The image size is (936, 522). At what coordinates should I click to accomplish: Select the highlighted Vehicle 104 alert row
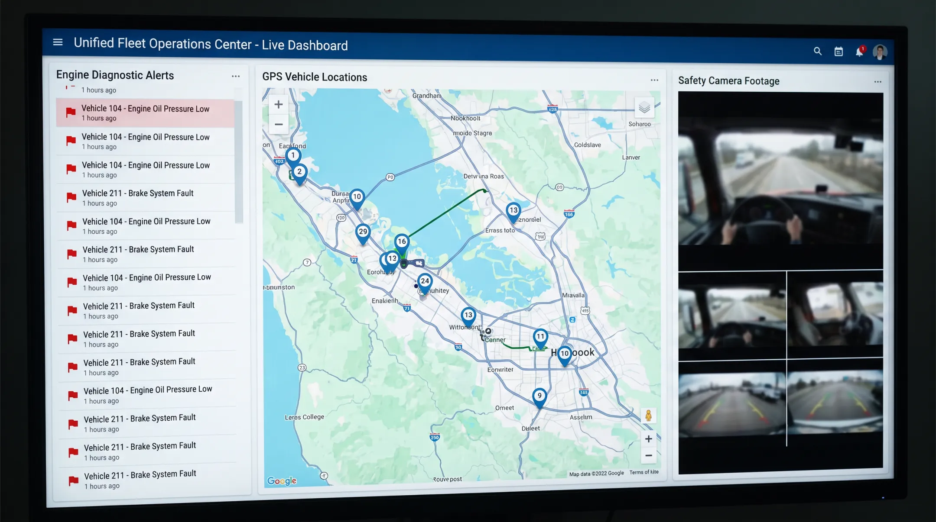point(146,113)
